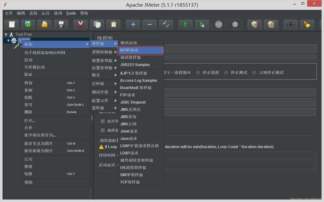Select the 停止线程 radio button

tap(198, 73)
